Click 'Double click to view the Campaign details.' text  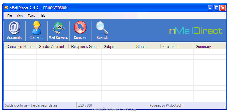[31, 105]
